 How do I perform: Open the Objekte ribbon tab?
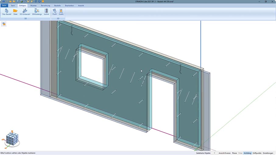33,5
